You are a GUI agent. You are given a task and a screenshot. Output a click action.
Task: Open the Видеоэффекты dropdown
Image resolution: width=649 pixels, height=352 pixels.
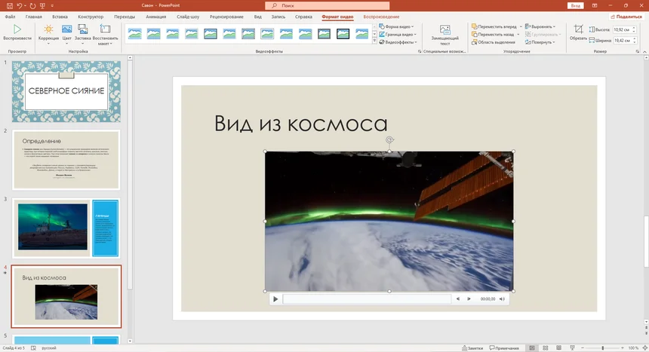click(398, 42)
